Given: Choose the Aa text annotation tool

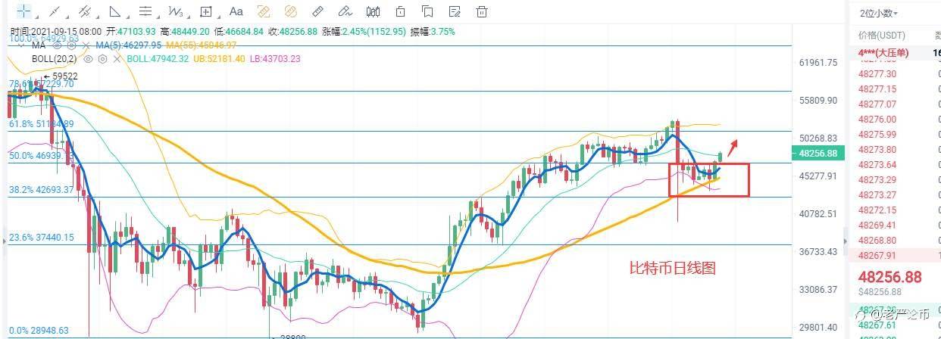Looking at the screenshot, I should tap(236, 11).
